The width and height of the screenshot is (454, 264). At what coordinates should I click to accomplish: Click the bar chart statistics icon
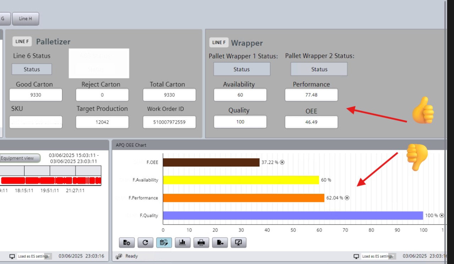click(x=183, y=242)
